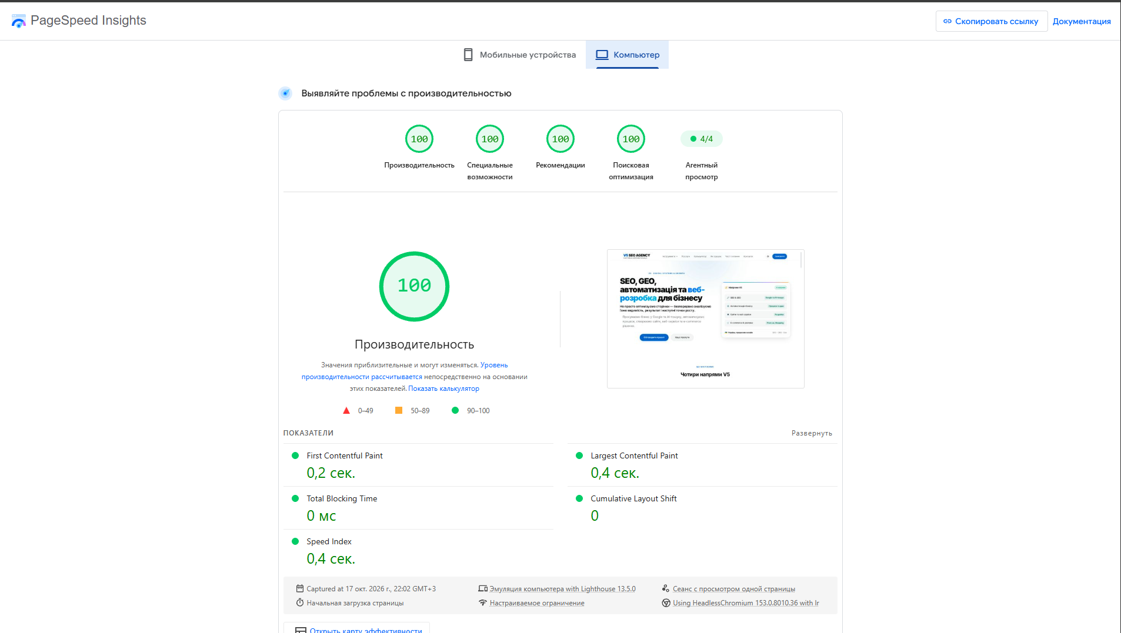
Task: Click the network icon beside Настраиваемое ограничение
Action: [x=483, y=602]
